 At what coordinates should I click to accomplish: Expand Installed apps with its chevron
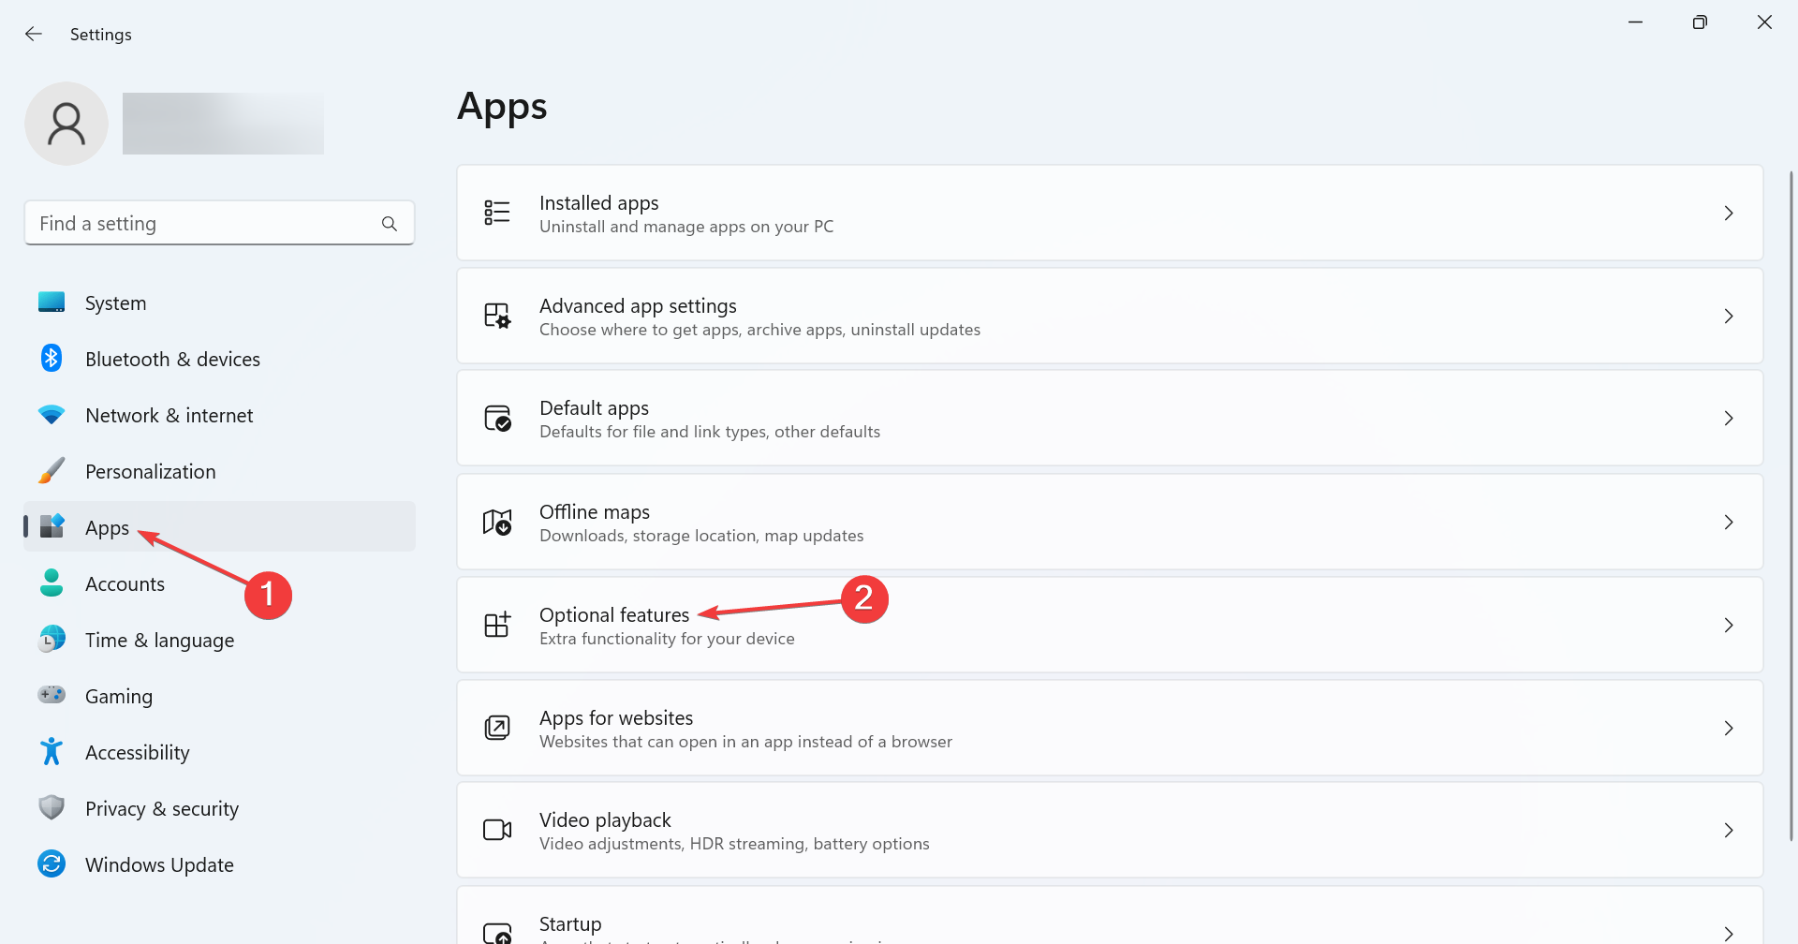(1729, 214)
